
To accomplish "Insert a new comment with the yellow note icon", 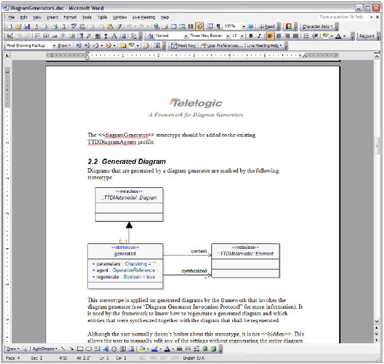I will (123, 46).
